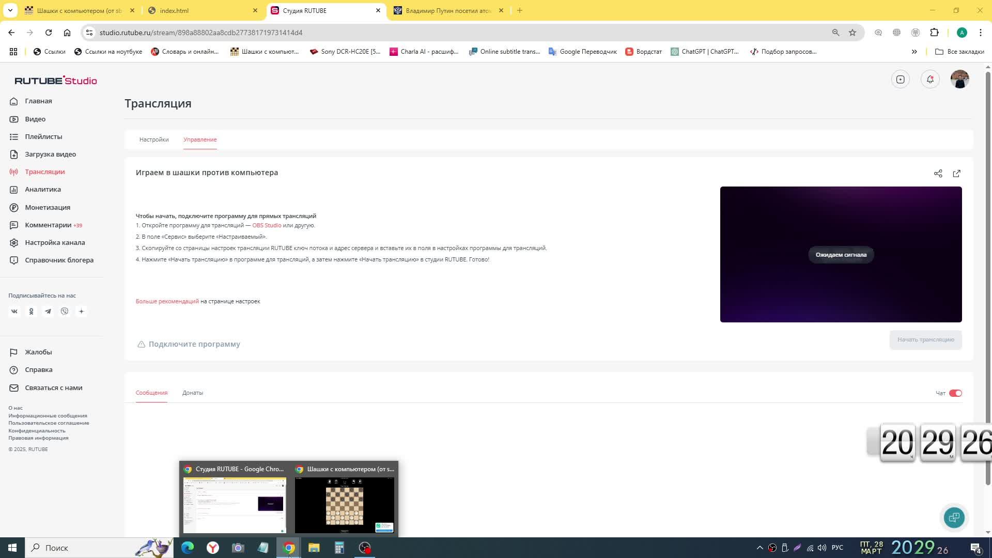Open the VK social link icon
The height and width of the screenshot is (558, 992).
click(x=14, y=312)
